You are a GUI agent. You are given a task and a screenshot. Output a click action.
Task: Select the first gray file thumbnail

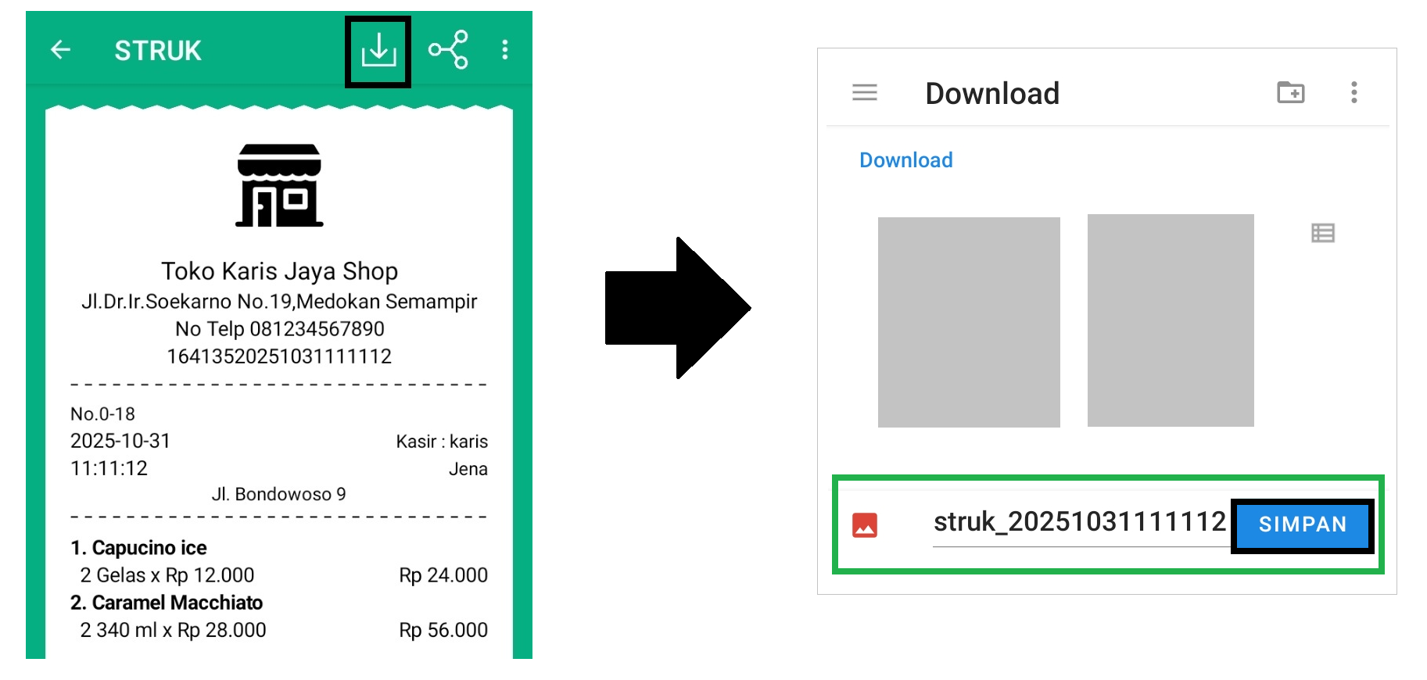tap(968, 322)
